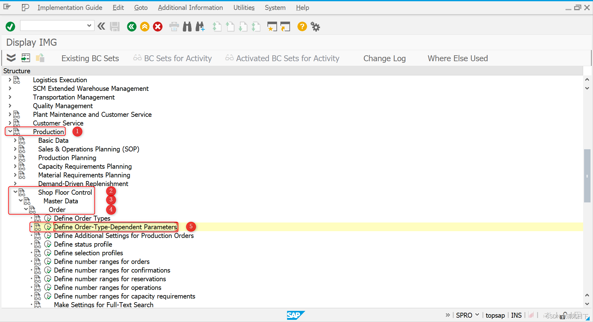Open documentation icon for Plant Maintenance and Customer Service
This screenshot has height=322, width=593.
[x=17, y=114]
